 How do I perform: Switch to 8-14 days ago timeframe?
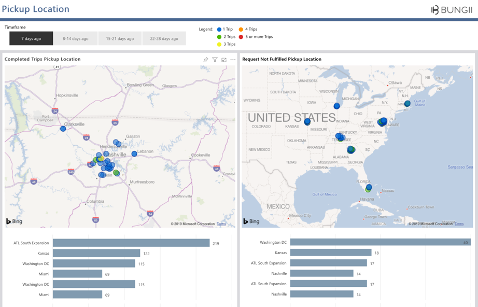(x=76, y=38)
